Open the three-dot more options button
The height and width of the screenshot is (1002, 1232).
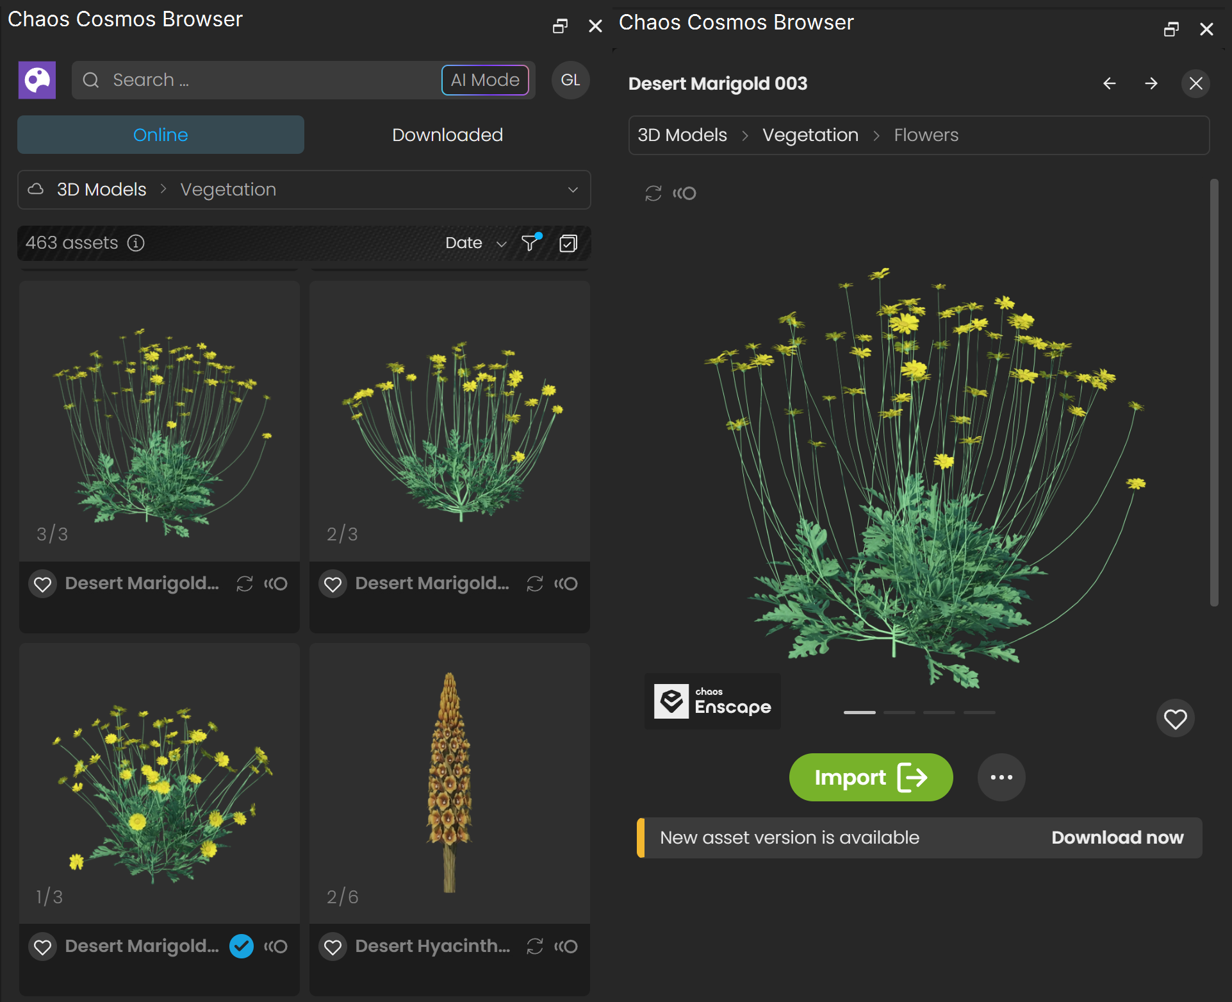click(x=1001, y=778)
